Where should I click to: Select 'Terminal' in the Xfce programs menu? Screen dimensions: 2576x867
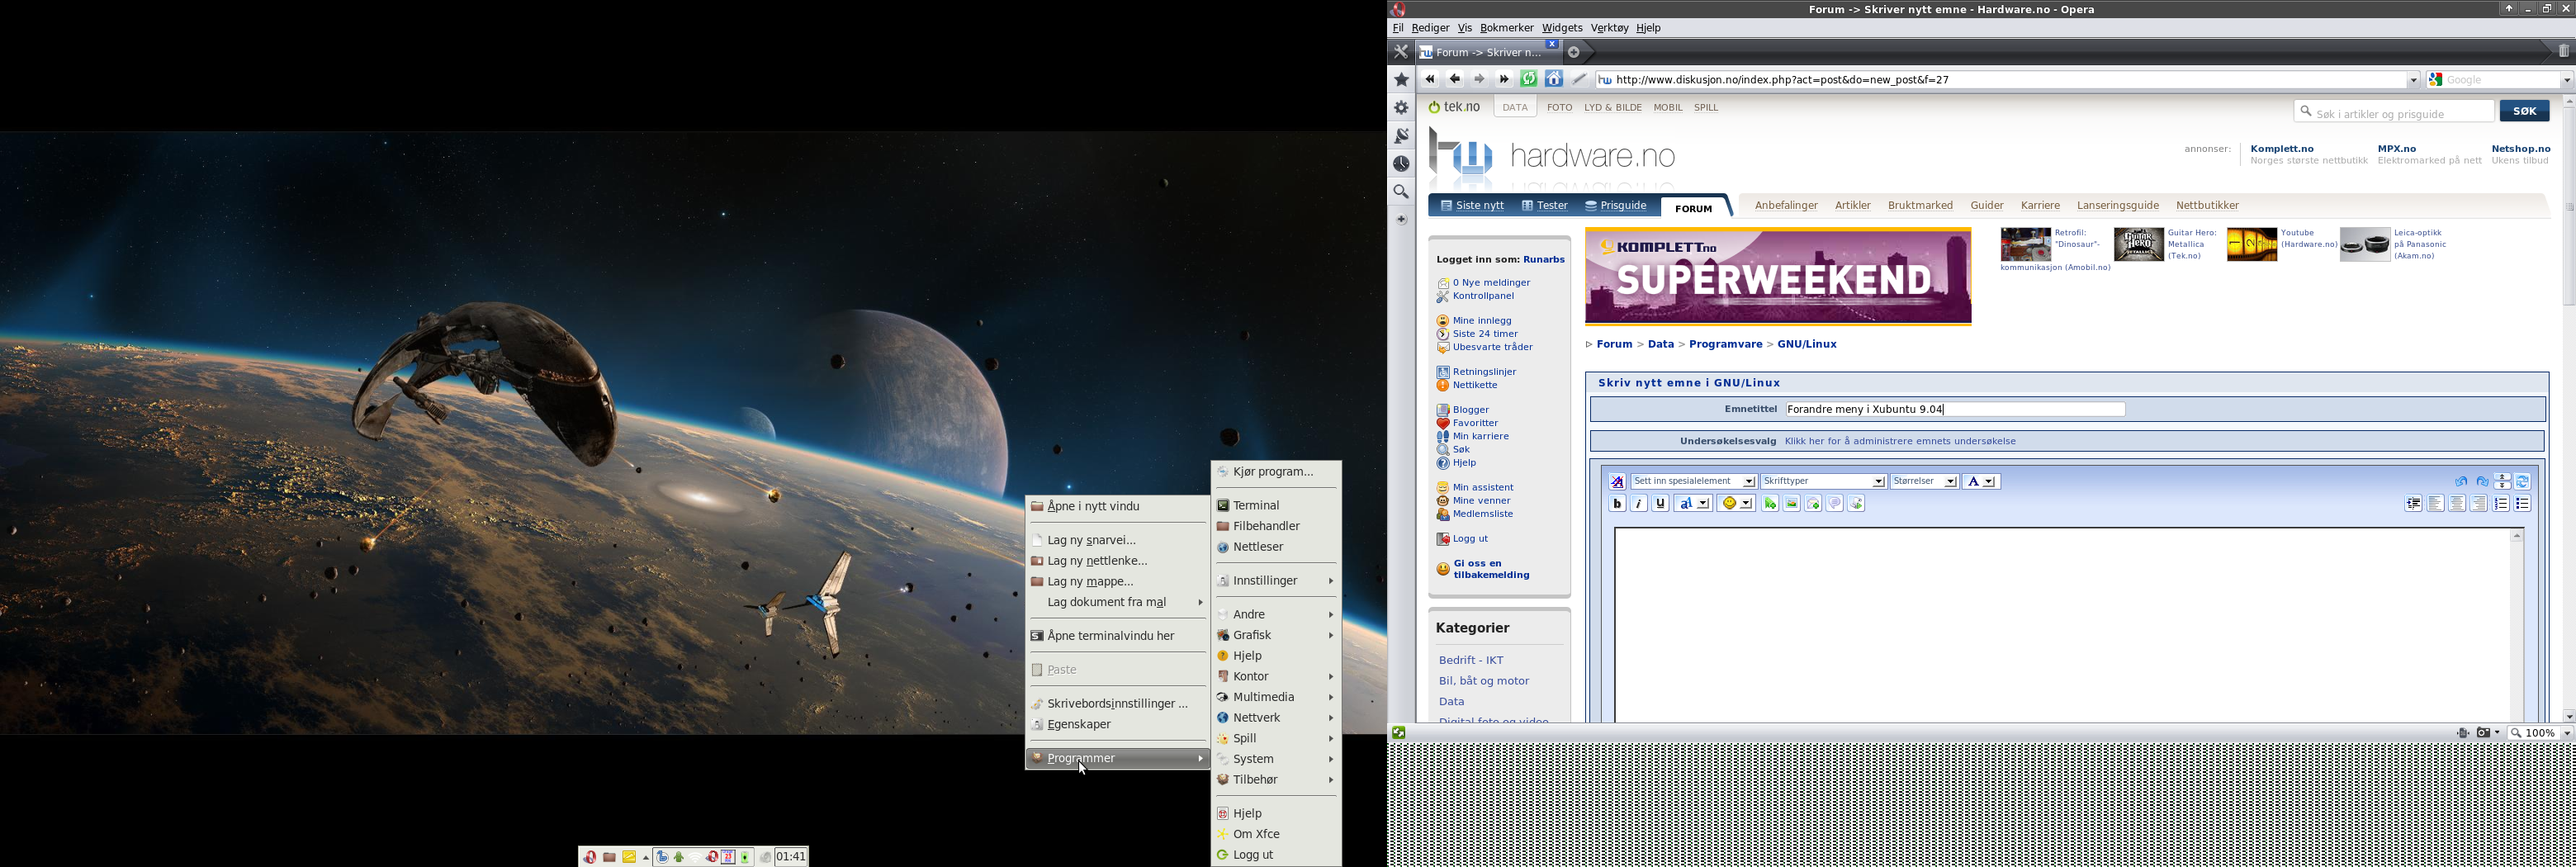point(1276,506)
